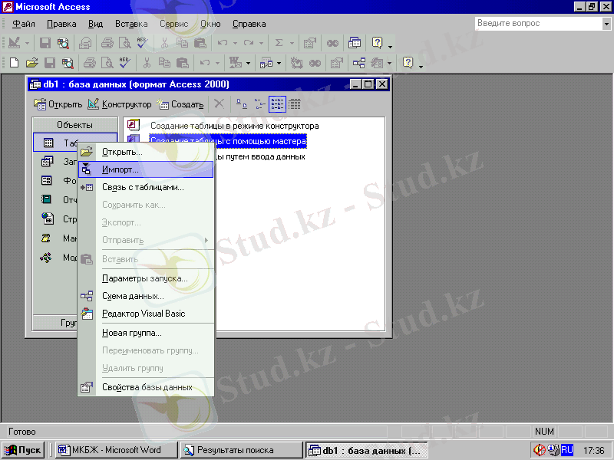Image resolution: width=614 pixels, height=460 pixels.
Task: Open the New Object dropdown arrow
Action: tap(389, 63)
